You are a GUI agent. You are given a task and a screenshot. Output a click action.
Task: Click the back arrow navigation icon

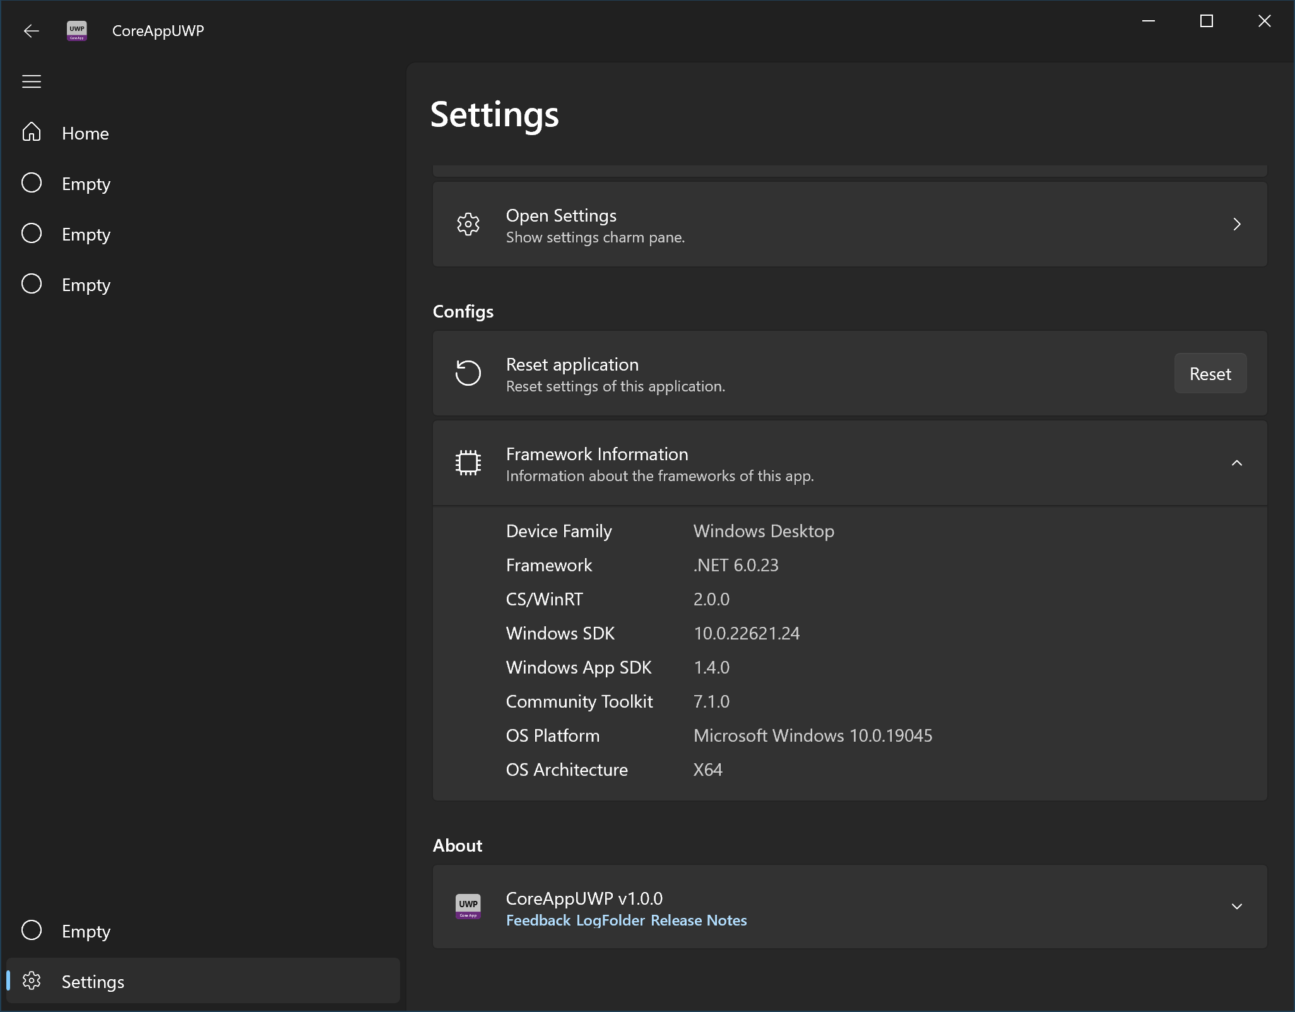tap(31, 30)
